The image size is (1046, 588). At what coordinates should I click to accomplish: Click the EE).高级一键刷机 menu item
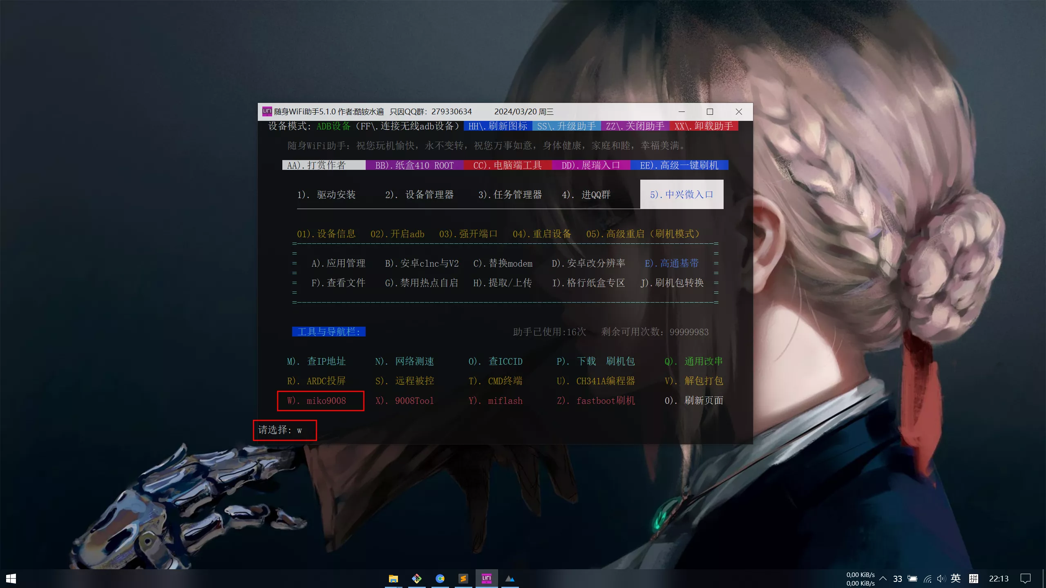point(679,165)
